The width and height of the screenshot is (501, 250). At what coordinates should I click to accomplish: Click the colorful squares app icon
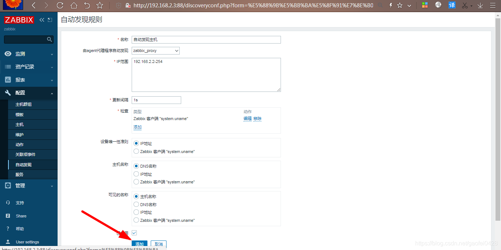coord(425,5)
